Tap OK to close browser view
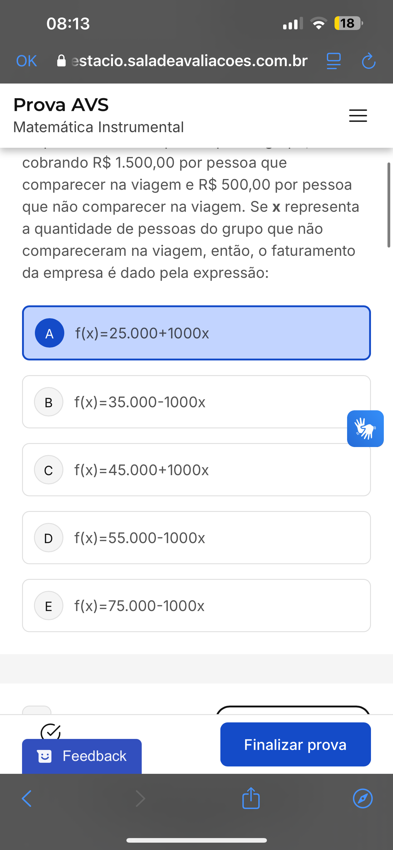The width and height of the screenshot is (393, 850). [x=26, y=61]
